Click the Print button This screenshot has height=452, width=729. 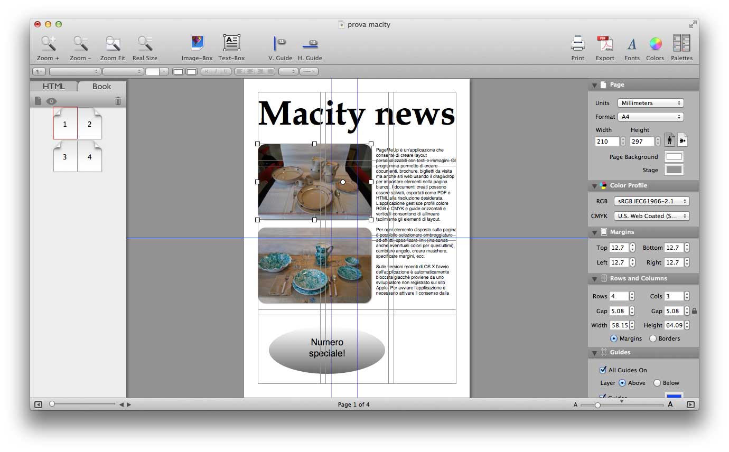tap(578, 43)
